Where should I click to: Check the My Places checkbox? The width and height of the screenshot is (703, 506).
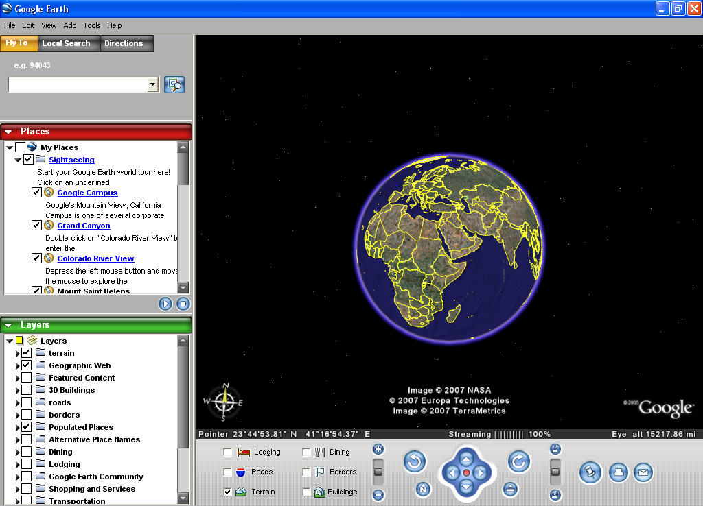coord(20,147)
